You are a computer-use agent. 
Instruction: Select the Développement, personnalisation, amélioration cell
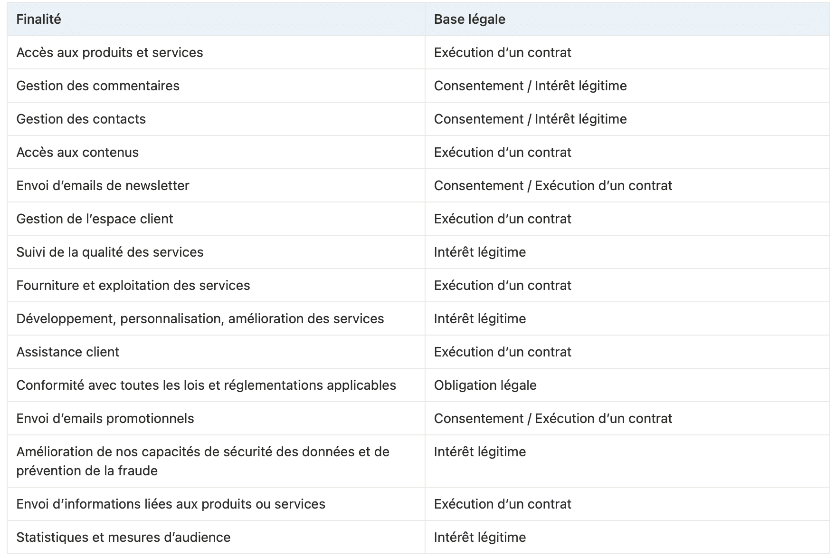[x=216, y=318]
